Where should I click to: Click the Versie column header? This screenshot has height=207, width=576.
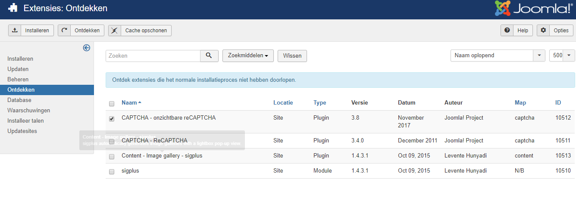[x=359, y=103]
